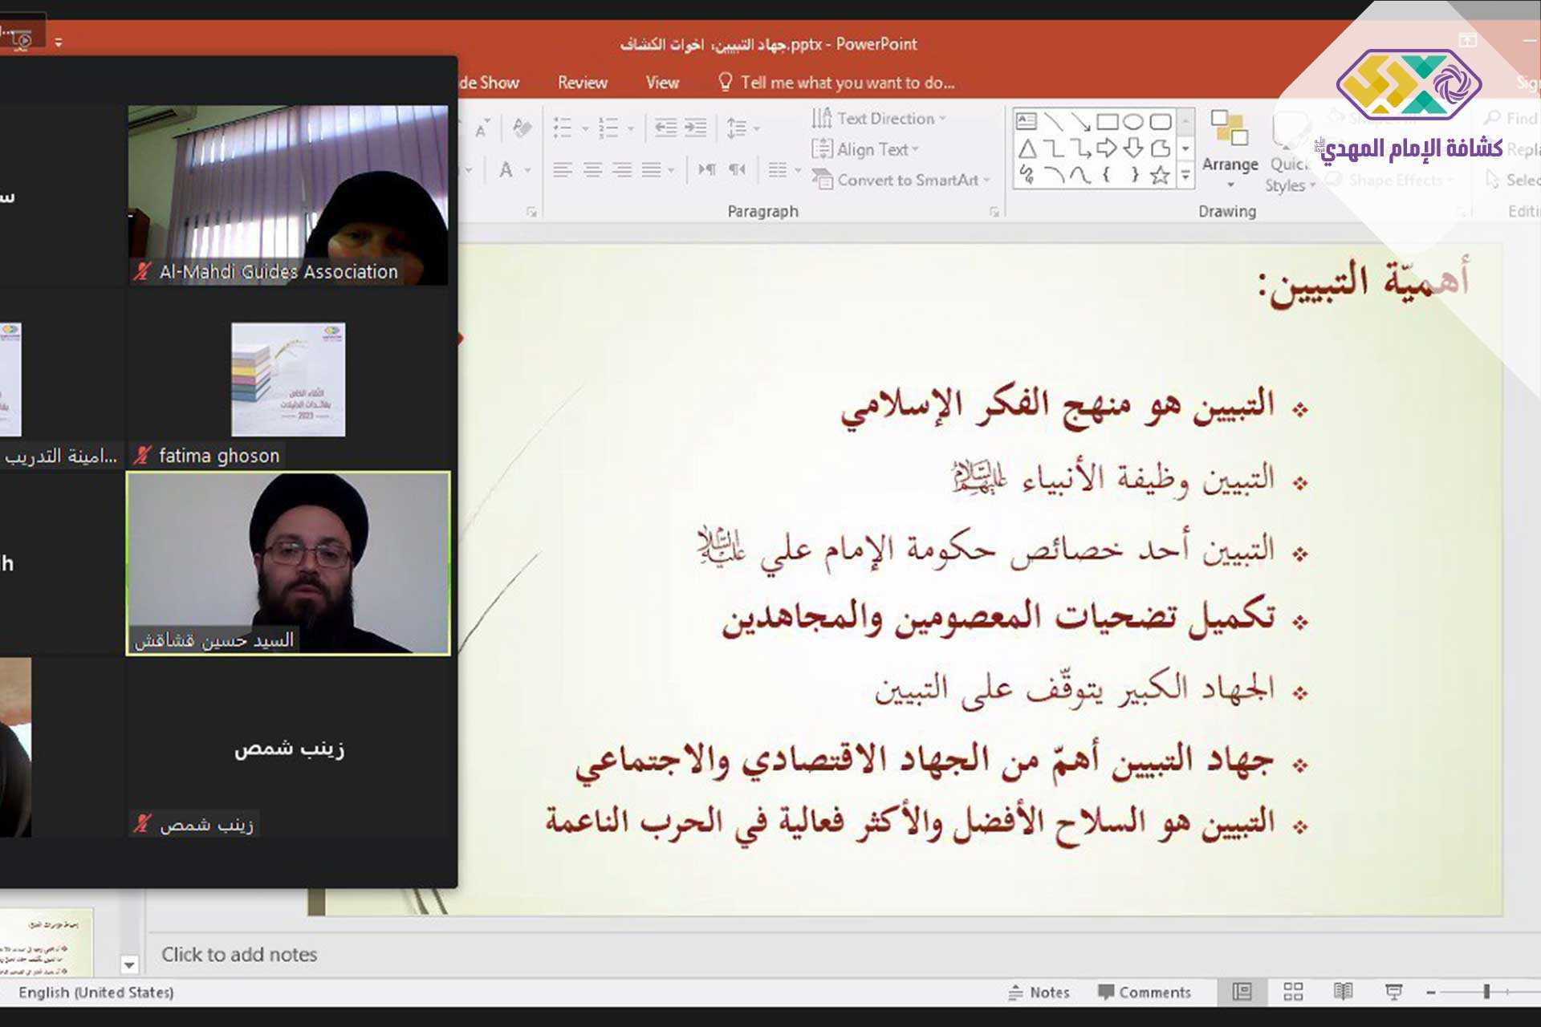Open the Comments pane
Viewport: 1541px width, 1027px height.
pos(1145,992)
